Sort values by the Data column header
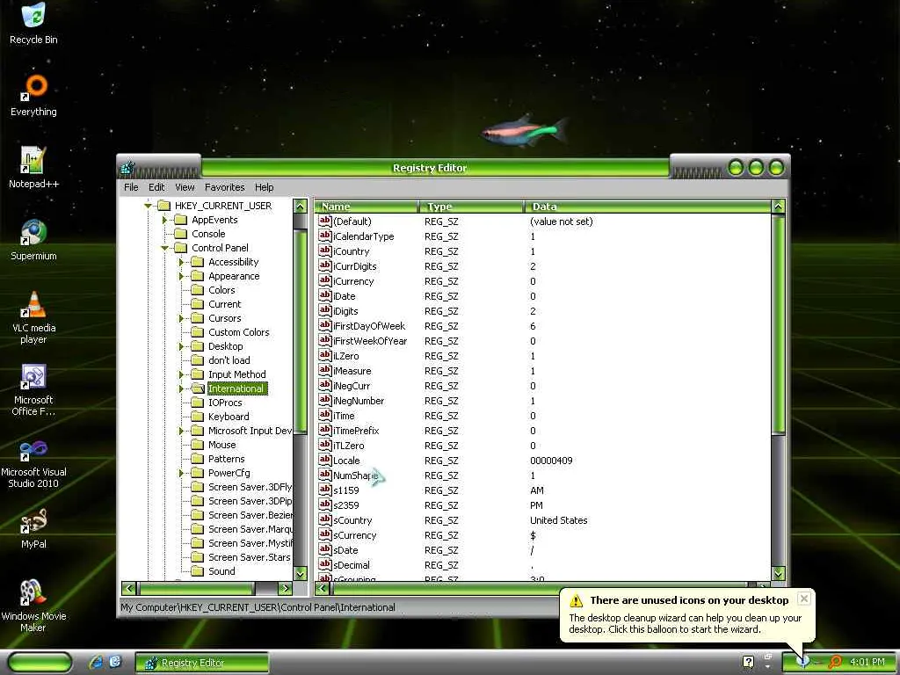The image size is (900, 675). pyautogui.click(x=649, y=206)
